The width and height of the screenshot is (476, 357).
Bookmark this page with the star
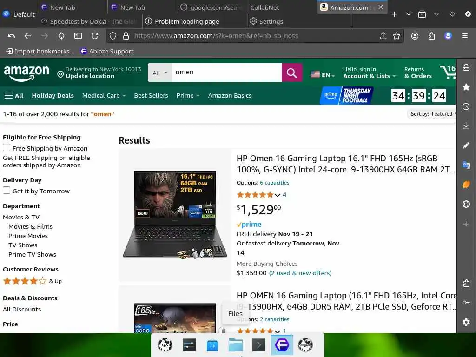click(396, 36)
